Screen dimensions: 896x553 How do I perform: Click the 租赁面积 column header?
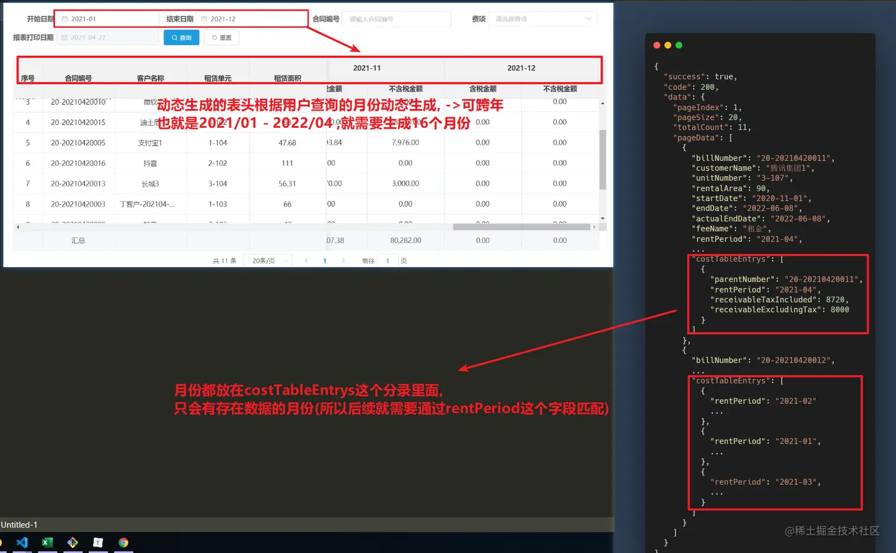pyautogui.click(x=287, y=78)
